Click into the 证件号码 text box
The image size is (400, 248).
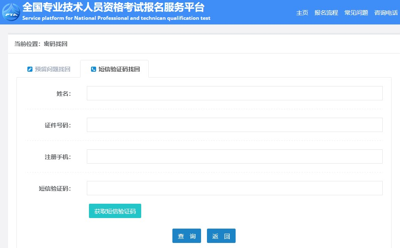point(234,125)
